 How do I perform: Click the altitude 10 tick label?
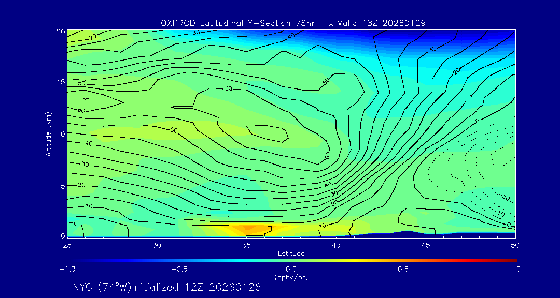(x=60, y=133)
